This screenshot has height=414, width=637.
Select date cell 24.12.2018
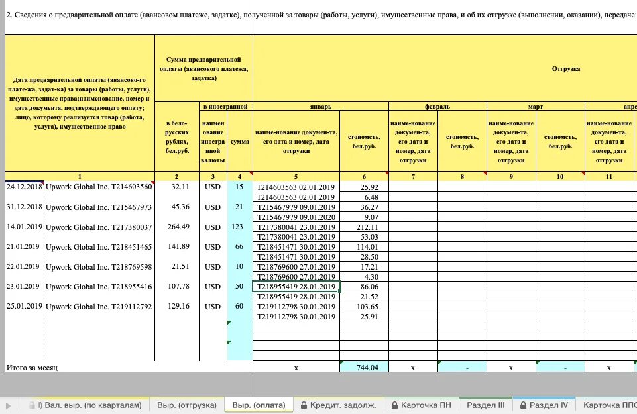[x=25, y=187]
